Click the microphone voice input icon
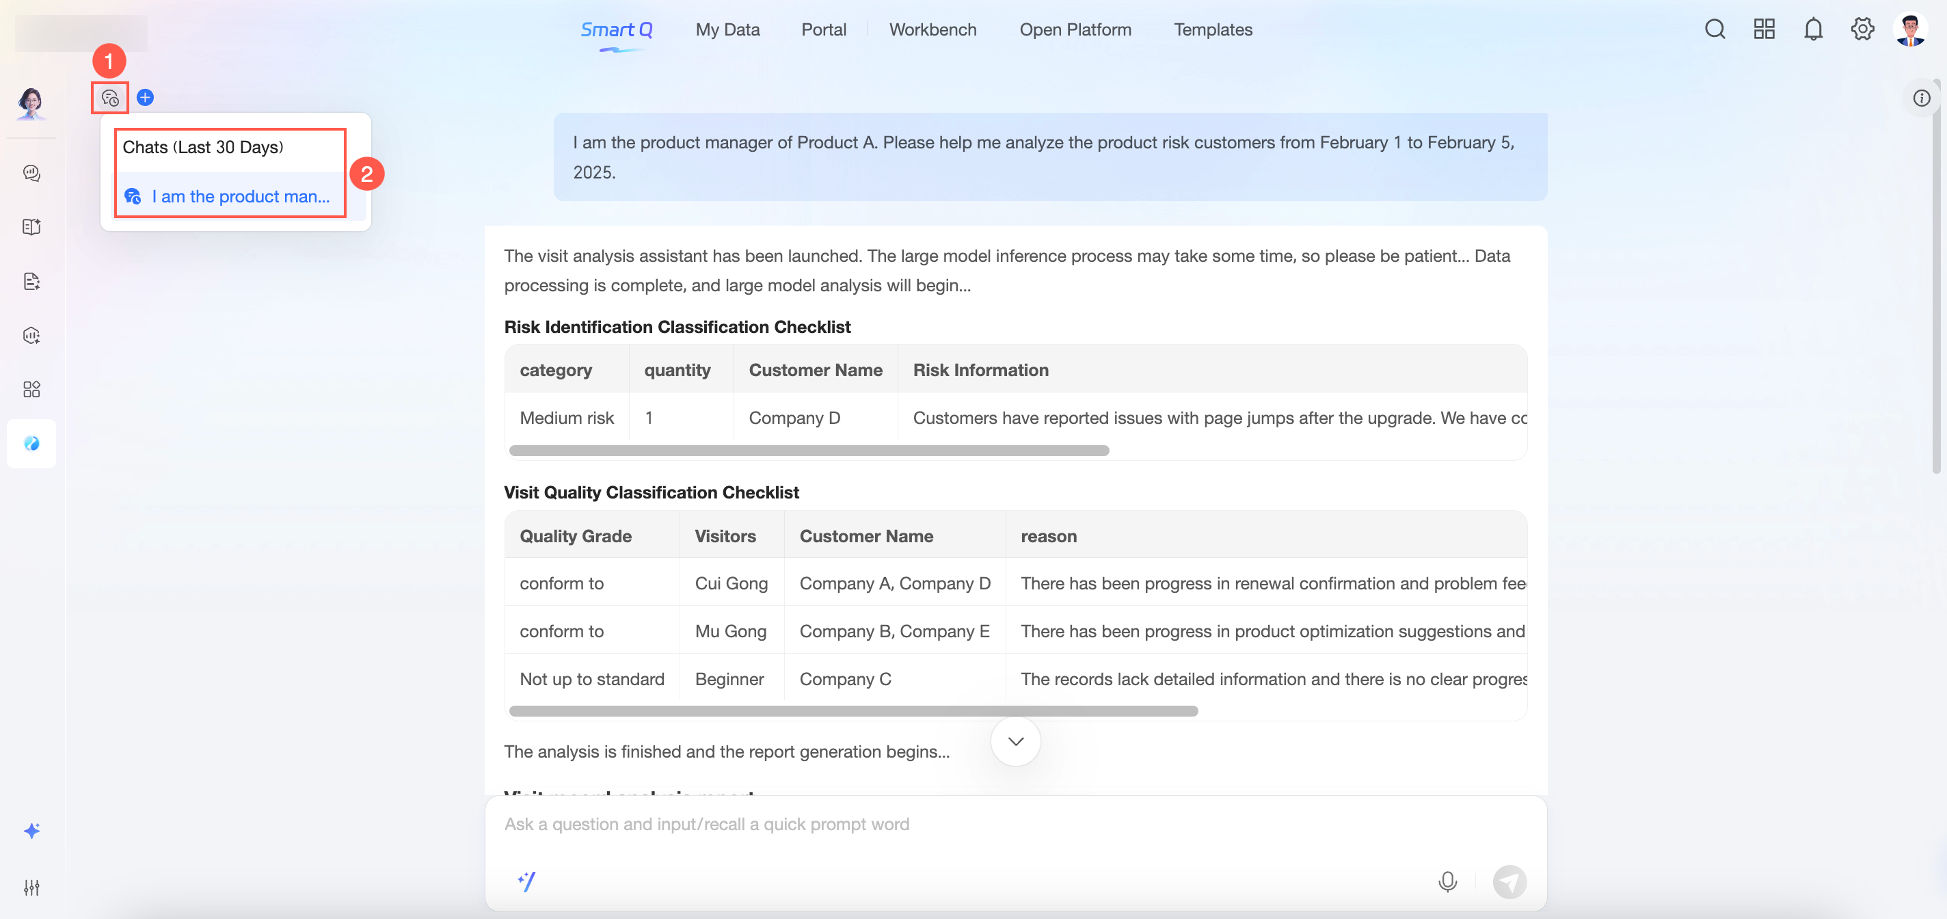Viewport: 1947px width, 919px height. 1447,881
